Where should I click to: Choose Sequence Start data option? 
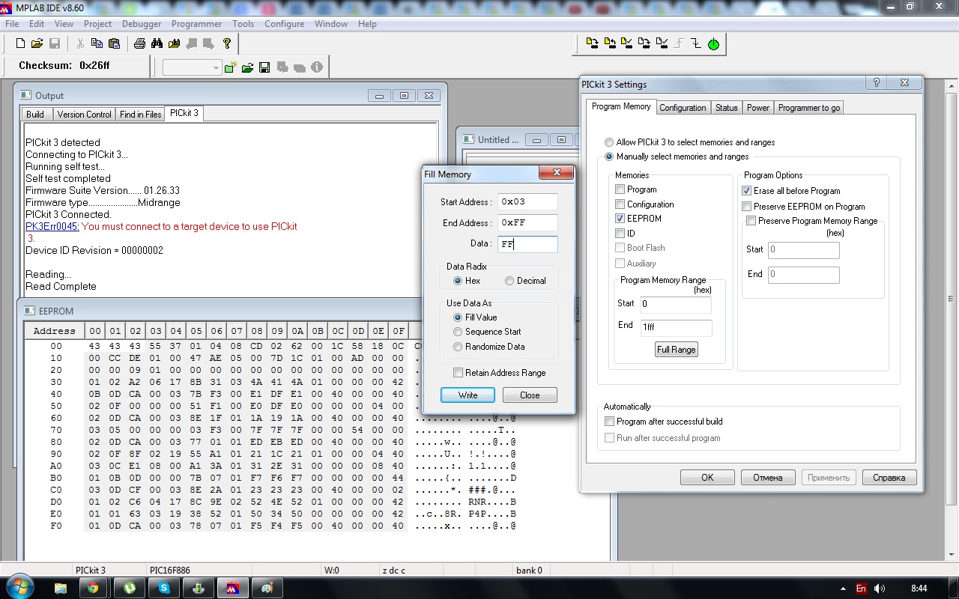[x=458, y=332]
